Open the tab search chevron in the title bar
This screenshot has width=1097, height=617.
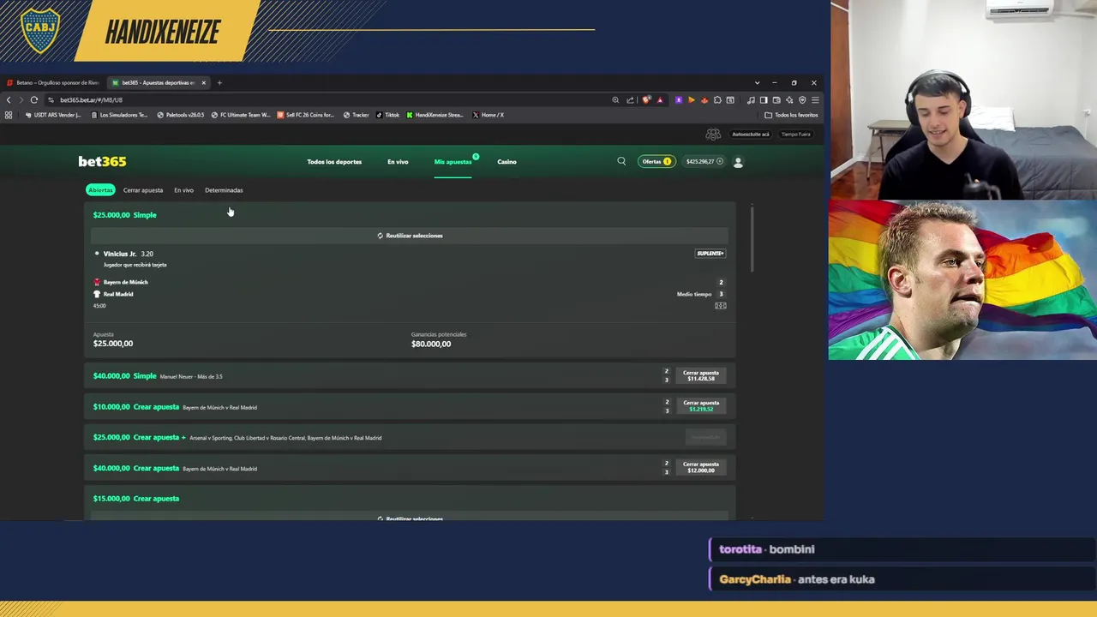coord(757,83)
